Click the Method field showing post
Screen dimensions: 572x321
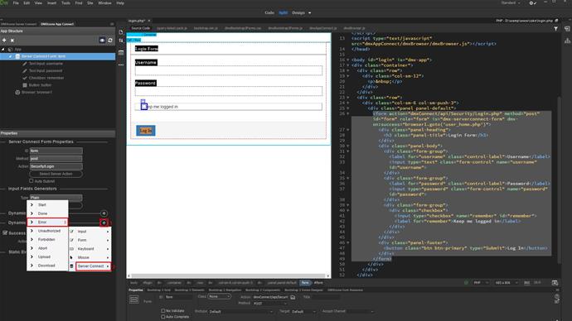coord(56,159)
